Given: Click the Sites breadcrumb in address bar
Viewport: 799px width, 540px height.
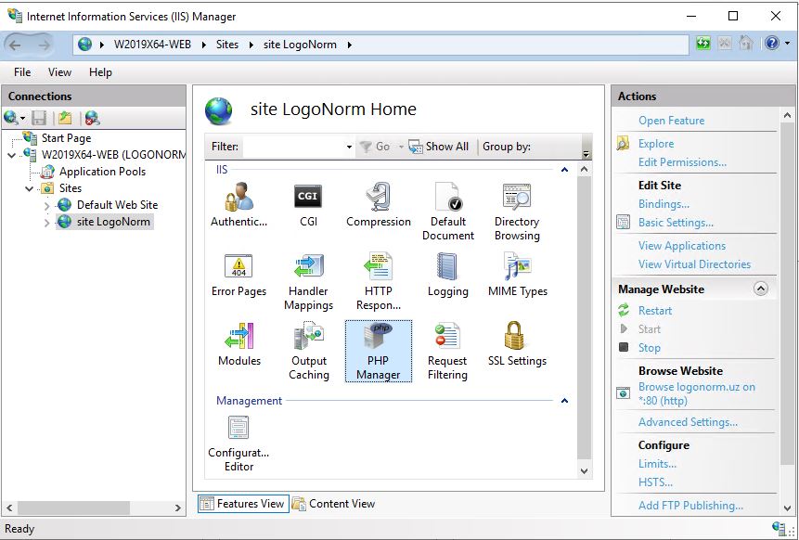Looking at the screenshot, I should click(x=226, y=45).
